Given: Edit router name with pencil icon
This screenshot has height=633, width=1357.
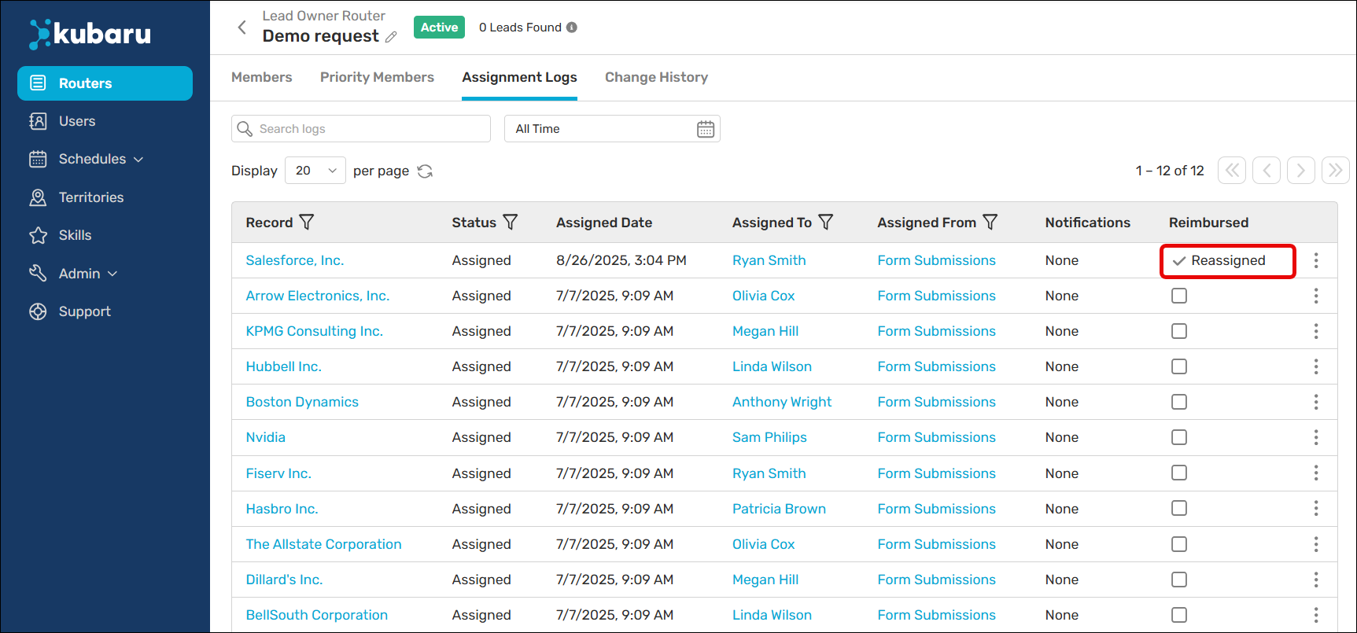Looking at the screenshot, I should 391,37.
